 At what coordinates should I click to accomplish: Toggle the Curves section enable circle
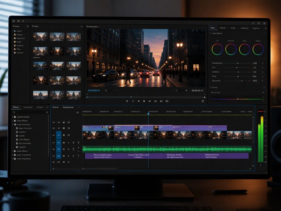click(x=264, y=87)
